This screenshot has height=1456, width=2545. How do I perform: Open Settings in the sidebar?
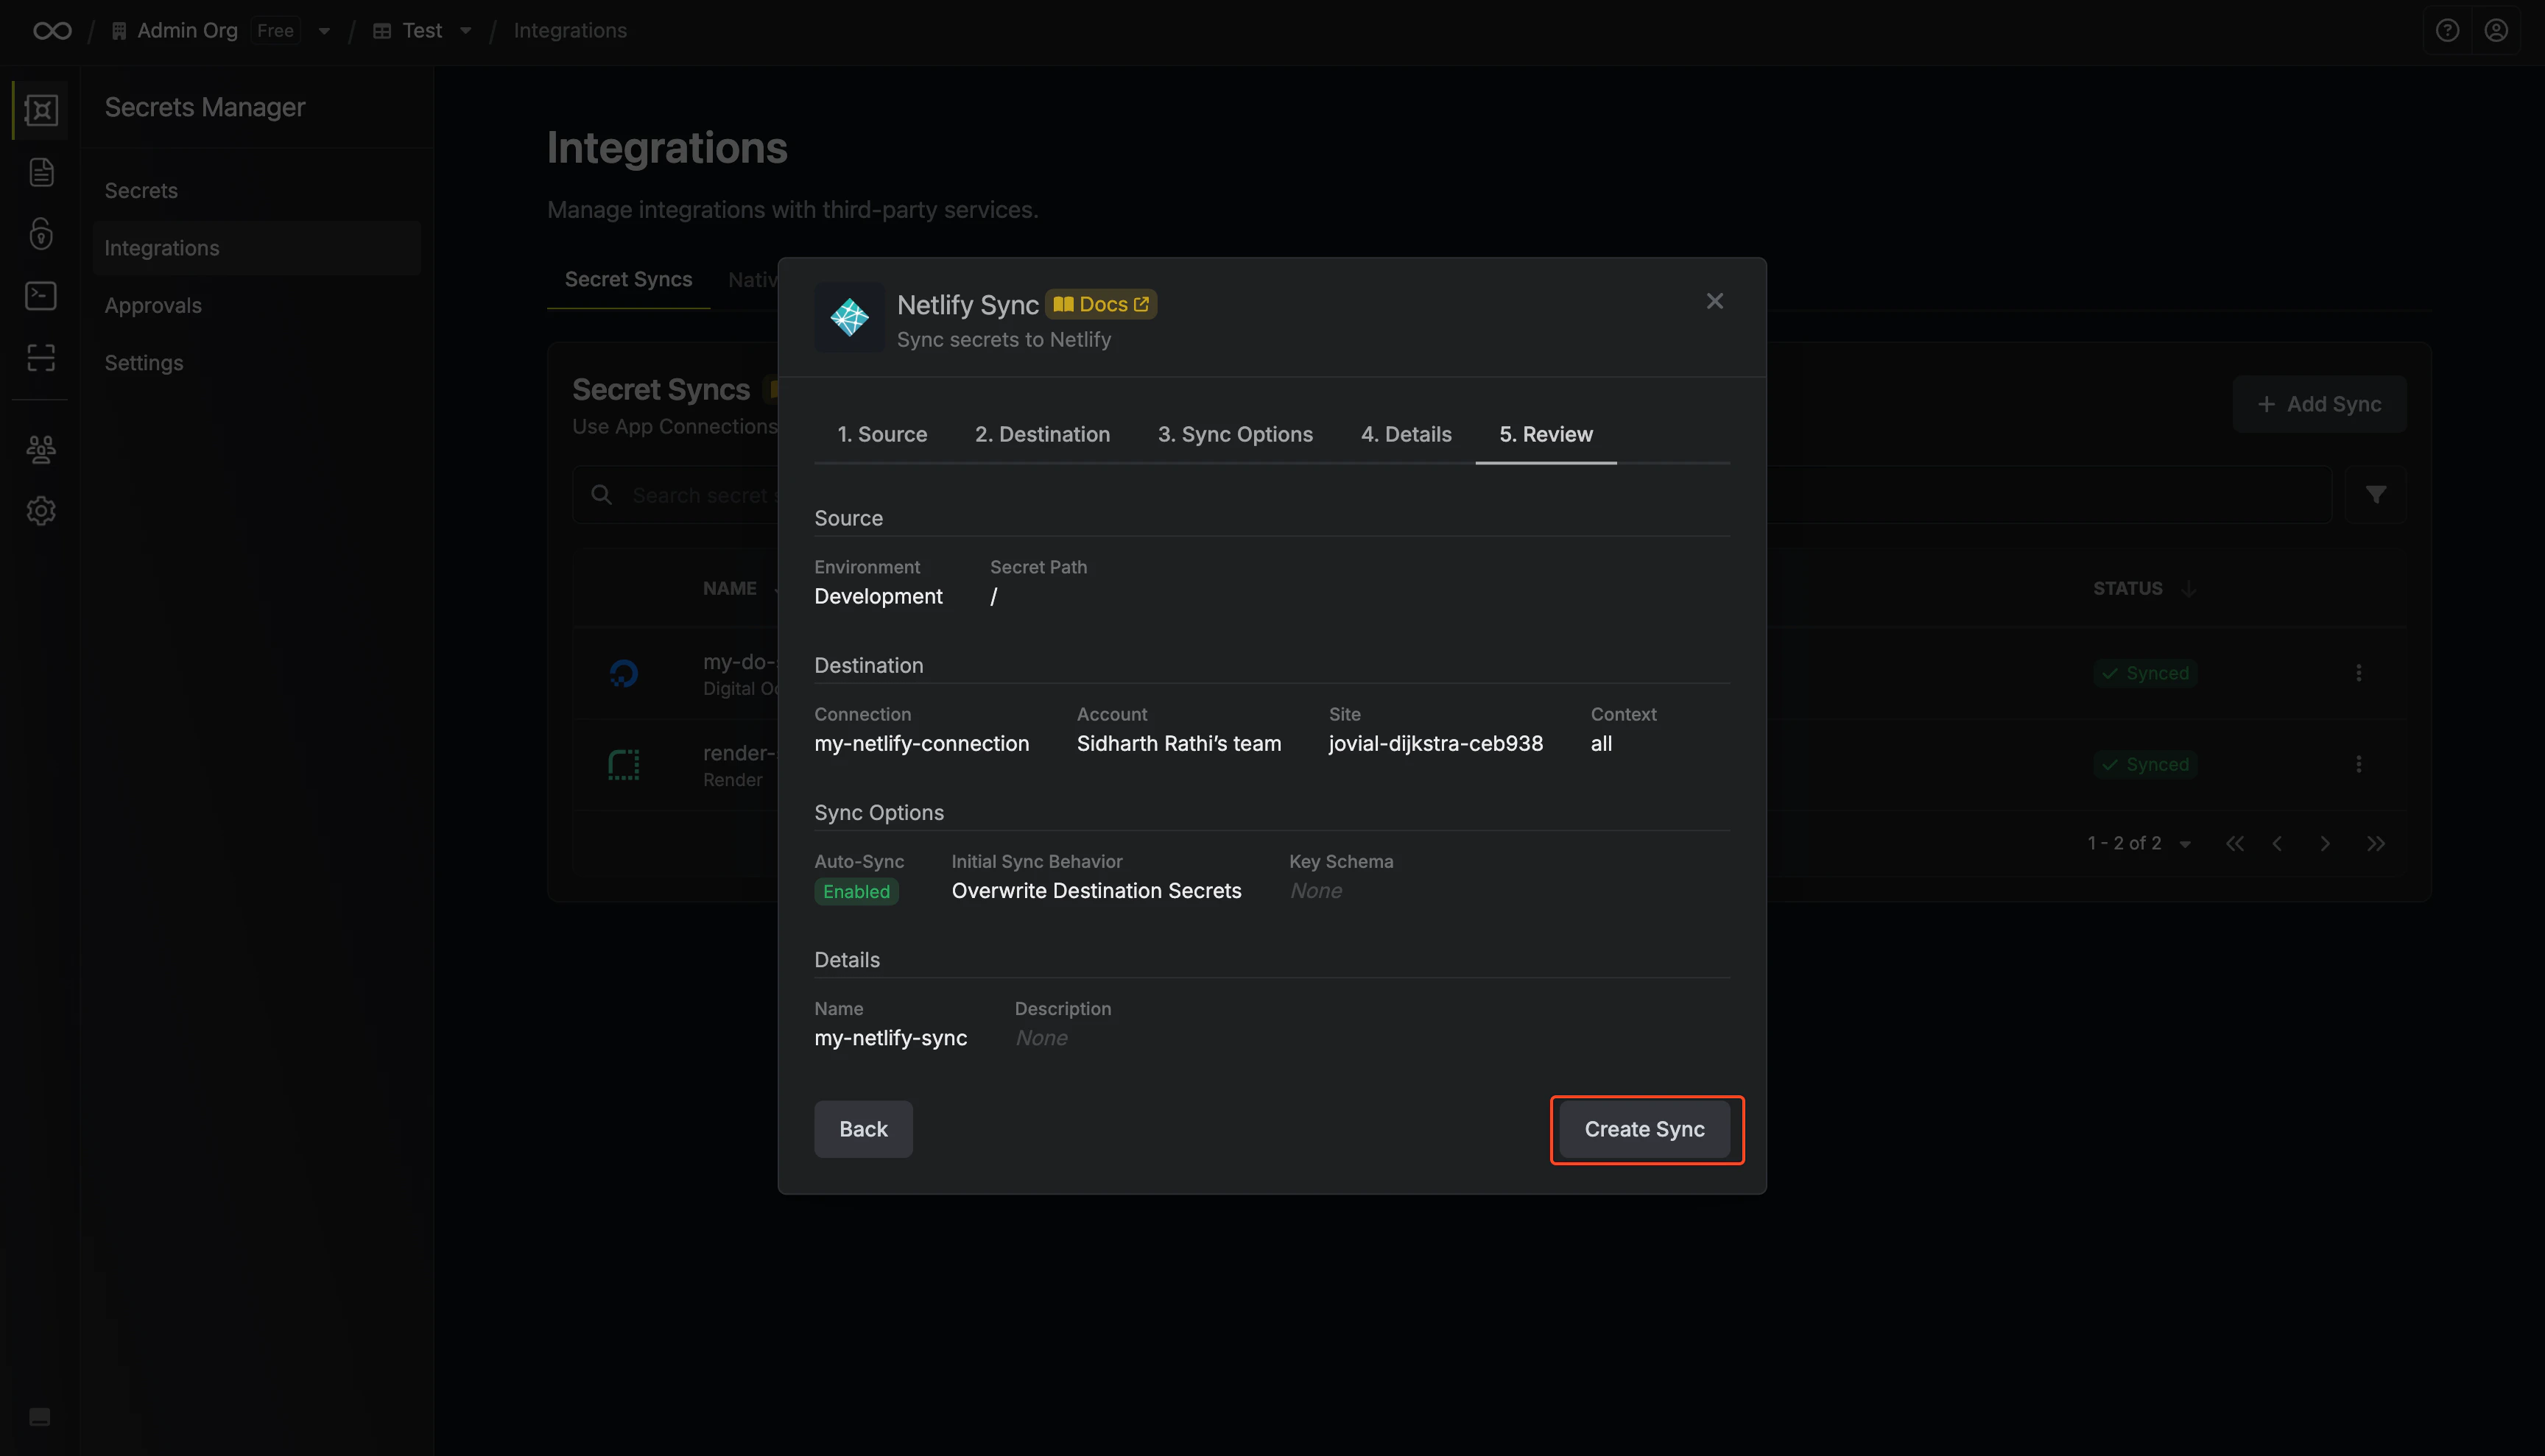[256, 363]
